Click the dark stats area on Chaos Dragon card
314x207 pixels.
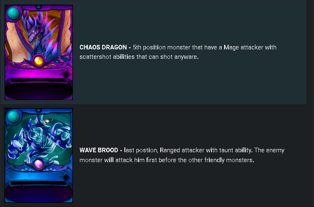(39, 91)
